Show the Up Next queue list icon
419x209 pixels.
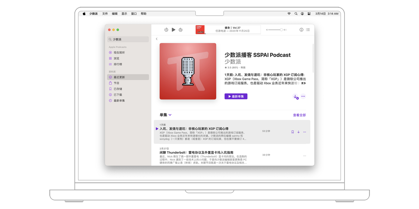pyautogui.click(x=308, y=30)
